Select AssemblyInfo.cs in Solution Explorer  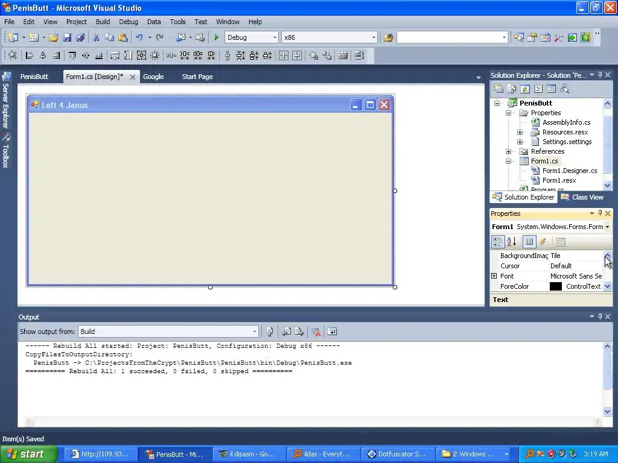[566, 122]
